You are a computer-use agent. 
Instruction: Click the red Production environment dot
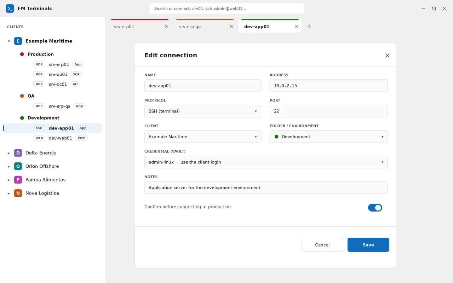(x=22, y=54)
